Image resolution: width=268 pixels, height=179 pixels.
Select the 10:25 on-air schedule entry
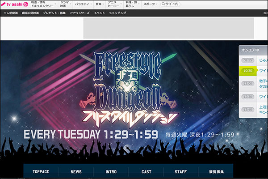click(x=248, y=71)
